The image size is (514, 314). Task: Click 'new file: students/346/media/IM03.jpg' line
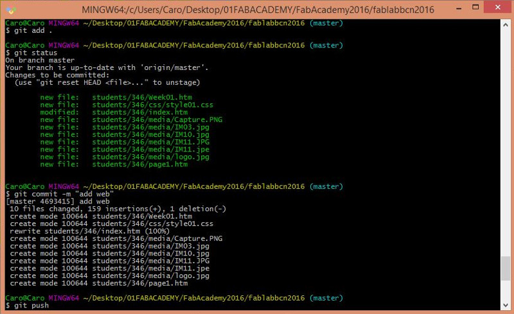coord(125,127)
